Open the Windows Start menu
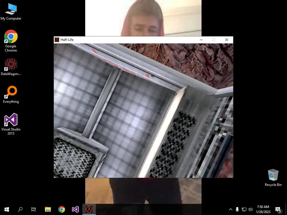The width and height of the screenshot is (287, 215). click(x=7, y=209)
